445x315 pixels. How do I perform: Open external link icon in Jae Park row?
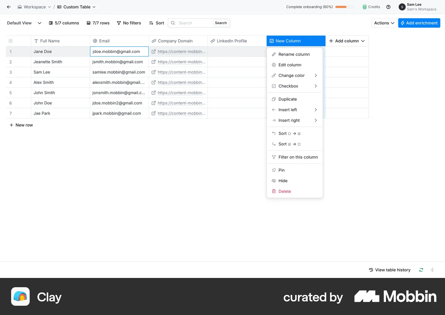154,113
